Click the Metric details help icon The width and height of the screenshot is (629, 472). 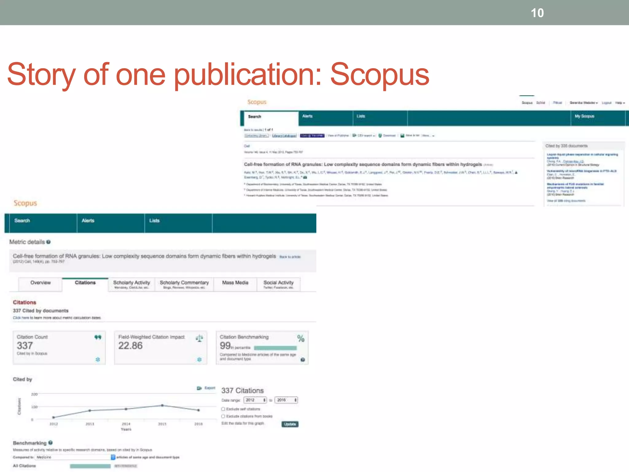click(x=48, y=242)
